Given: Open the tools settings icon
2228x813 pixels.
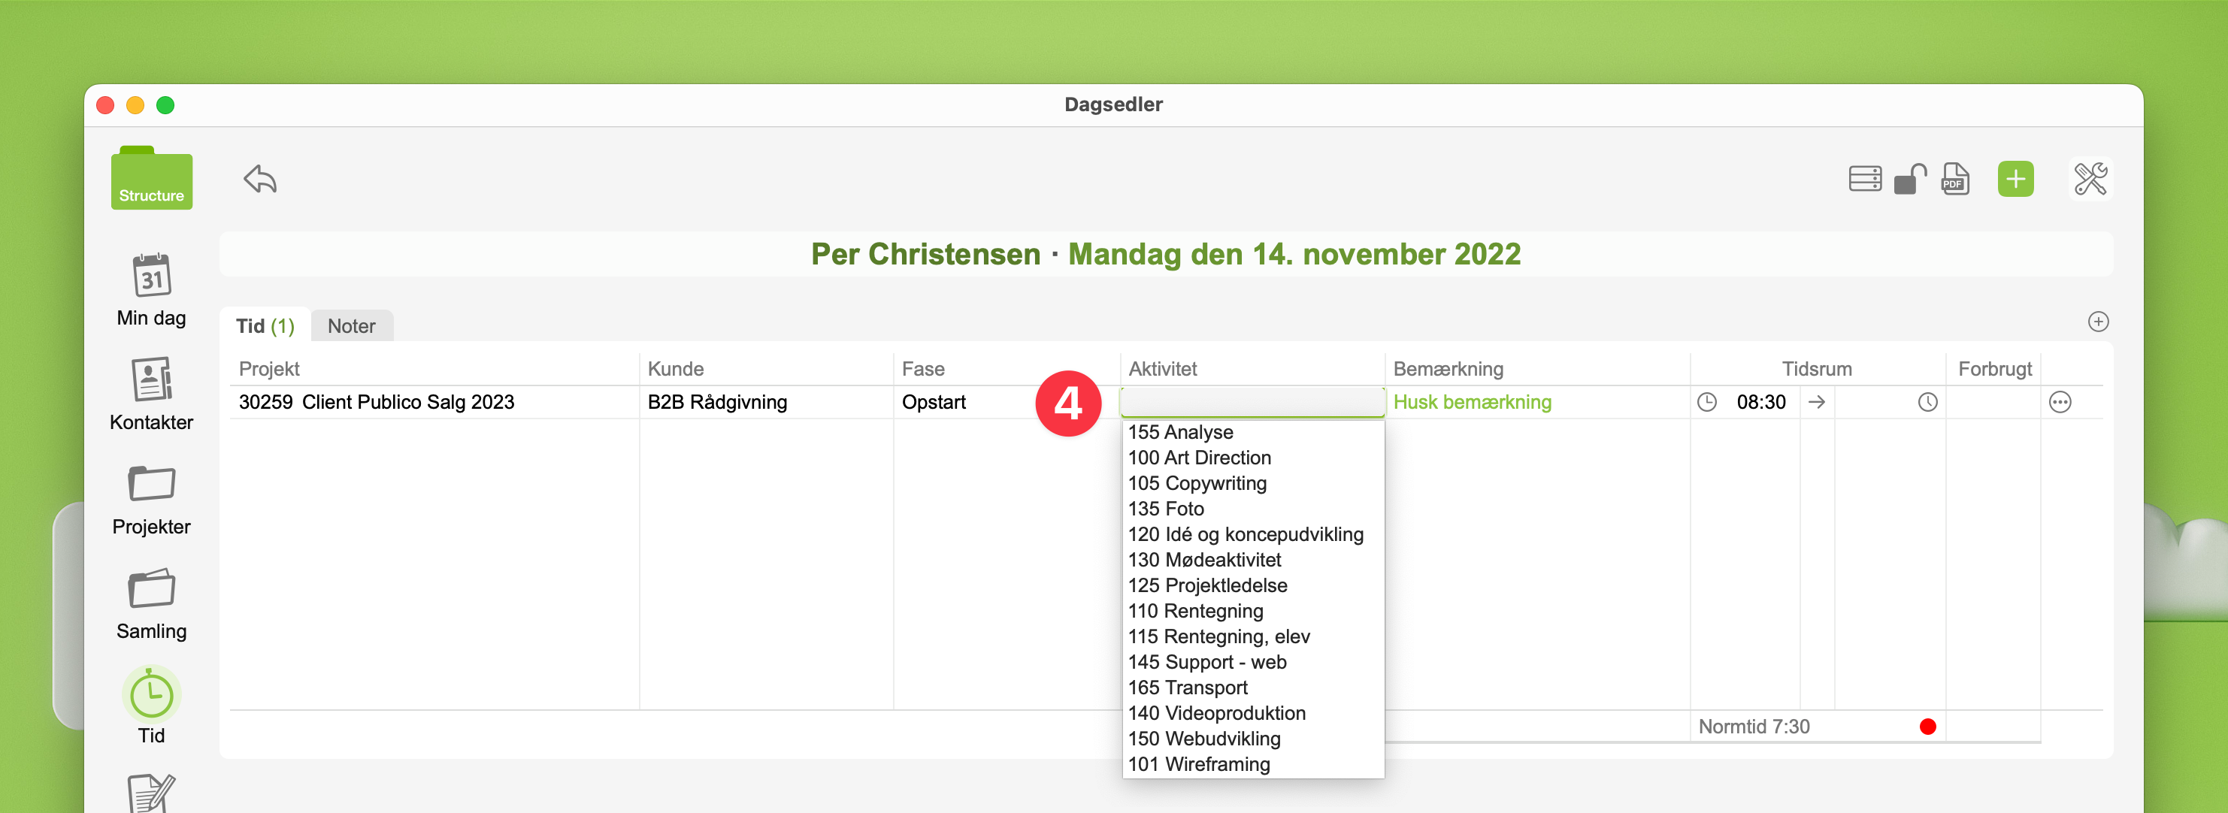Looking at the screenshot, I should point(2090,179).
